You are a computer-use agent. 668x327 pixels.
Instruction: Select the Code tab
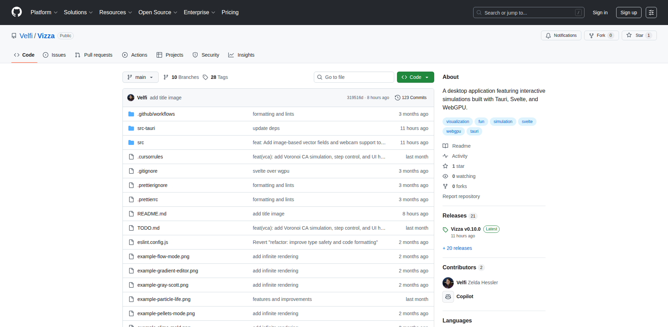tap(24, 55)
